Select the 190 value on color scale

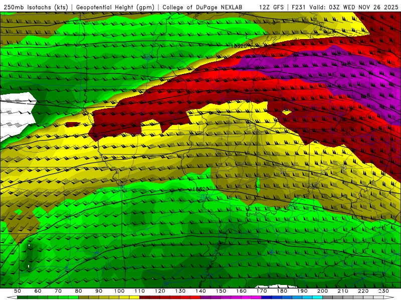click(302, 291)
